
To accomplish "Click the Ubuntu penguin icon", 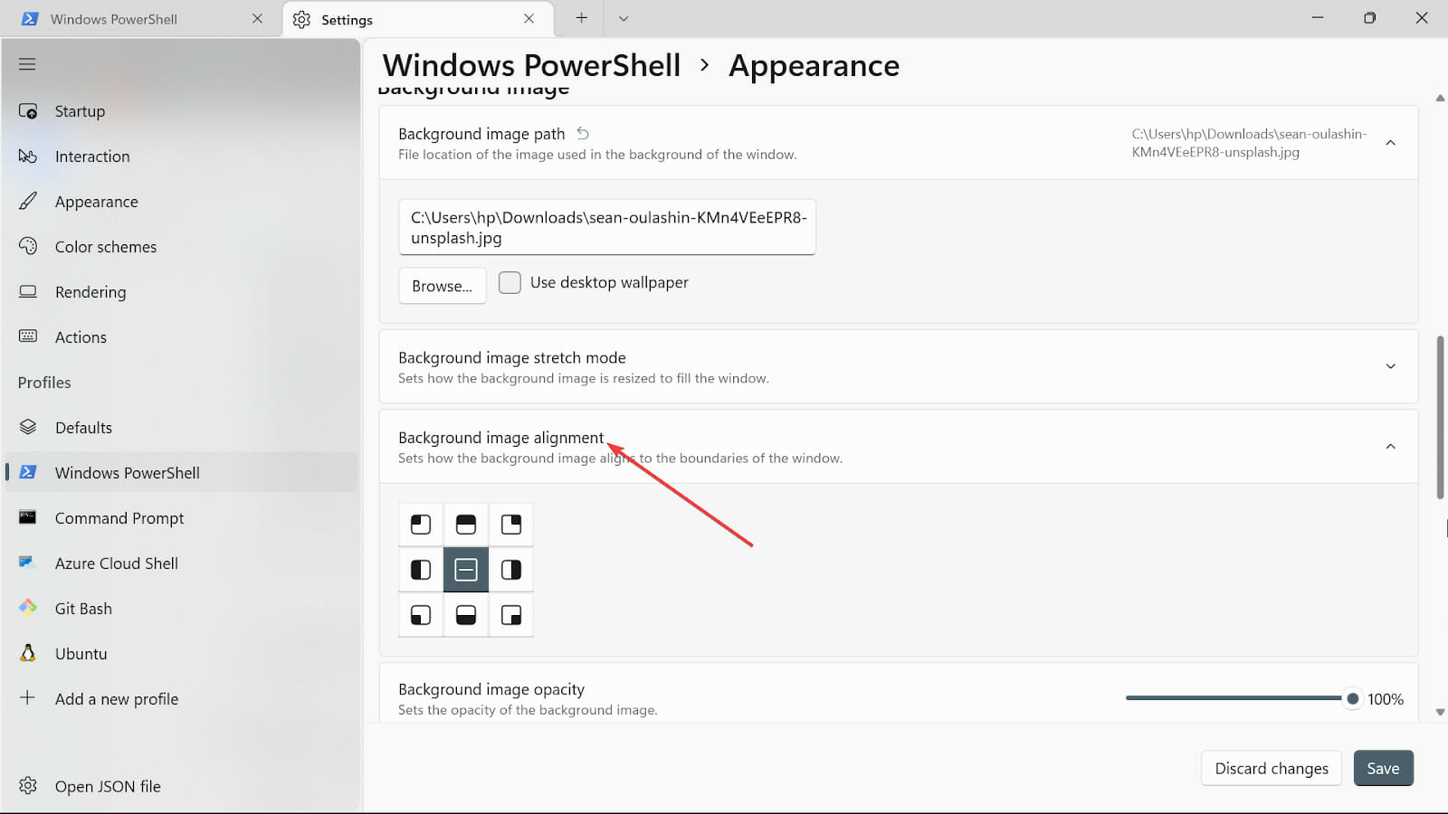I will [28, 653].
